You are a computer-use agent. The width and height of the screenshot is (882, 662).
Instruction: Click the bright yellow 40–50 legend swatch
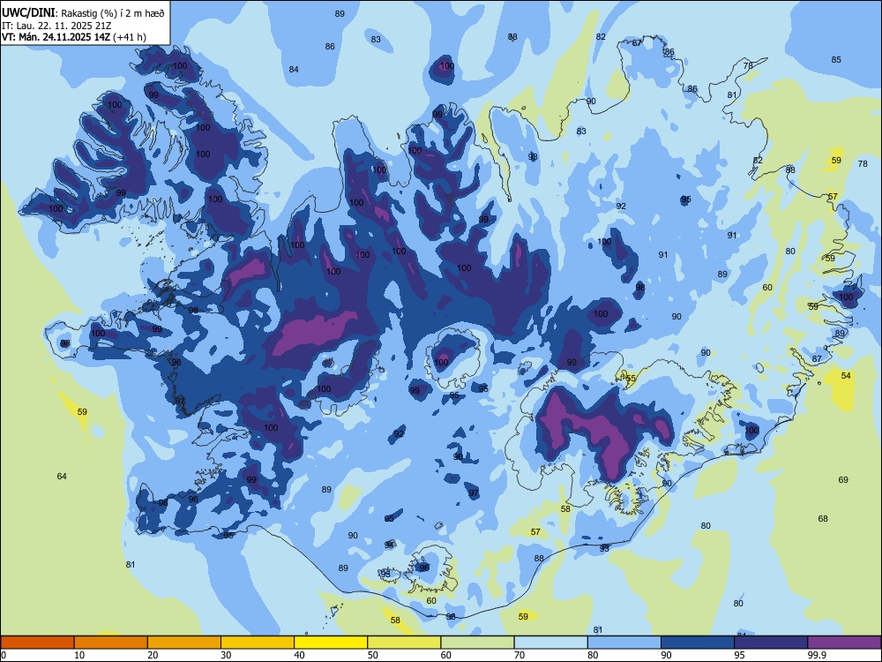click(331, 643)
